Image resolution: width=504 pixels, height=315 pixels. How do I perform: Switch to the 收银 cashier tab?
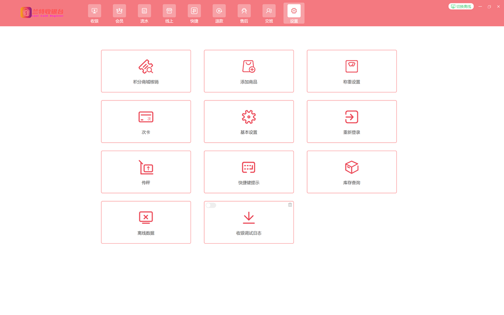(x=94, y=14)
